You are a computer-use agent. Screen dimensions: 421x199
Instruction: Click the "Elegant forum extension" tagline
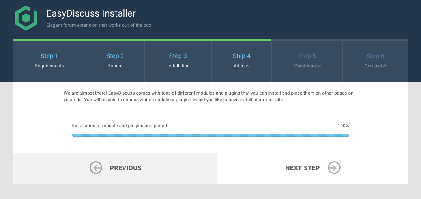(x=99, y=25)
